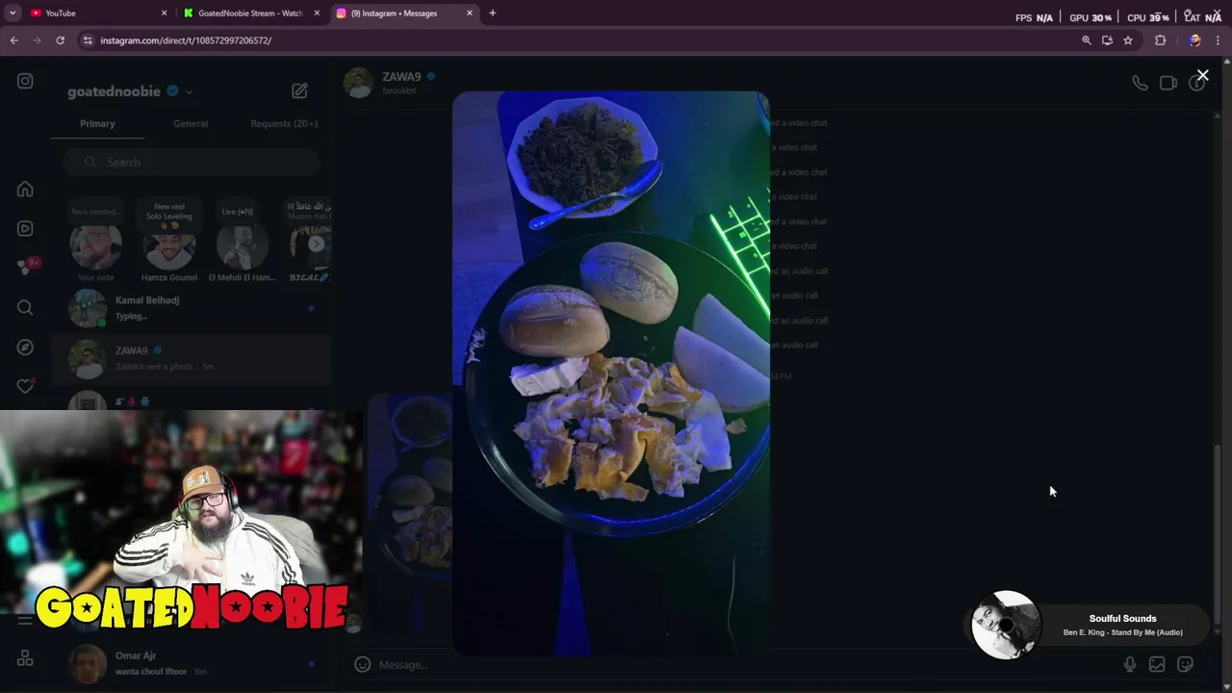Click the address bar URL
The height and width of the screenshot is (693, 1232).
click(186, 40)
